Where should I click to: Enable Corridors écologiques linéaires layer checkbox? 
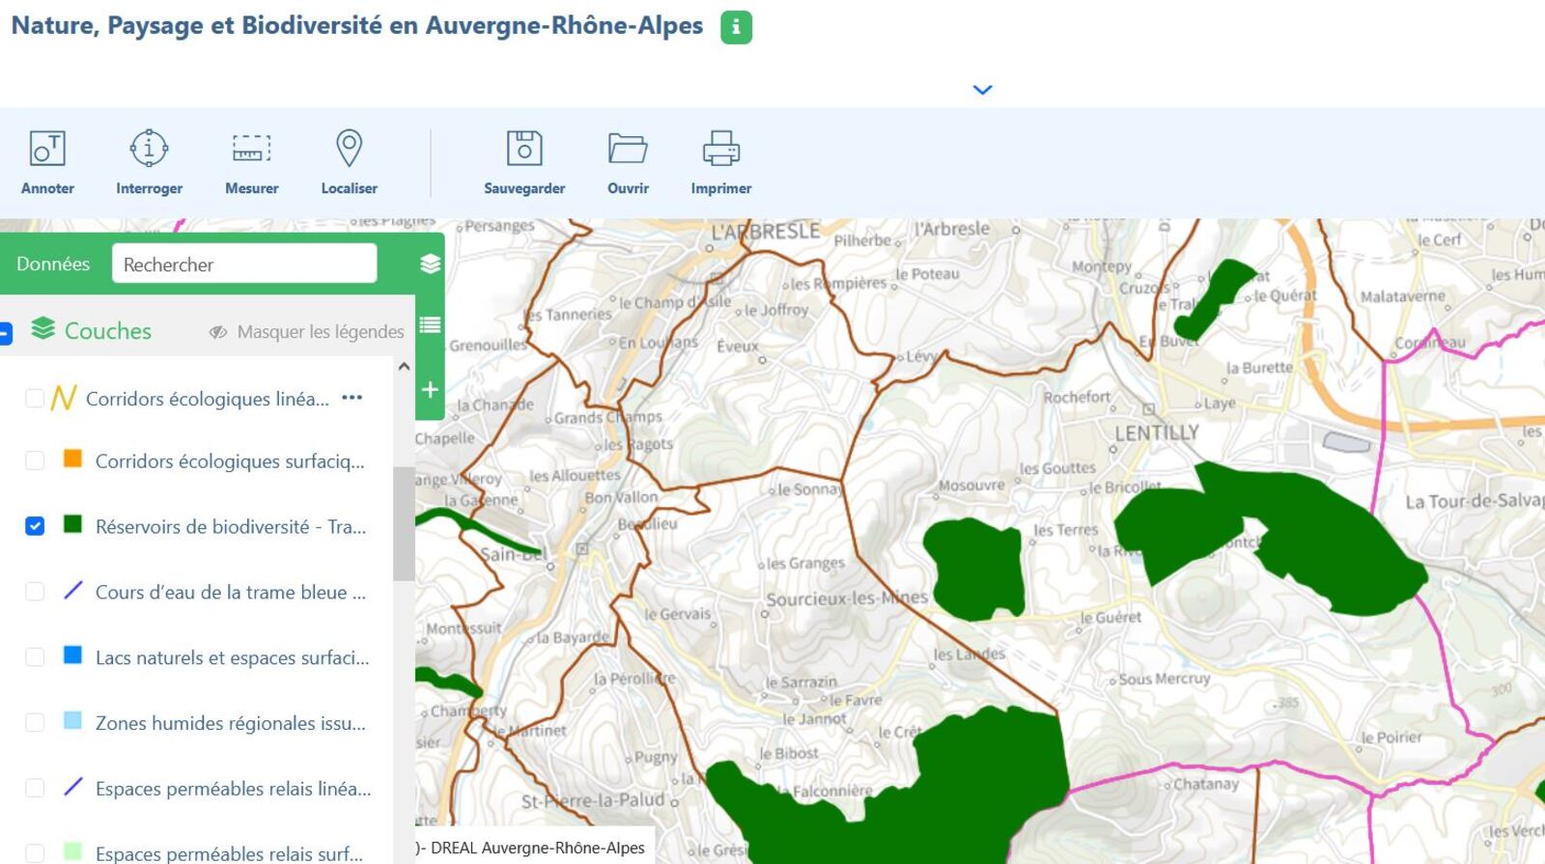pos(35,399)
